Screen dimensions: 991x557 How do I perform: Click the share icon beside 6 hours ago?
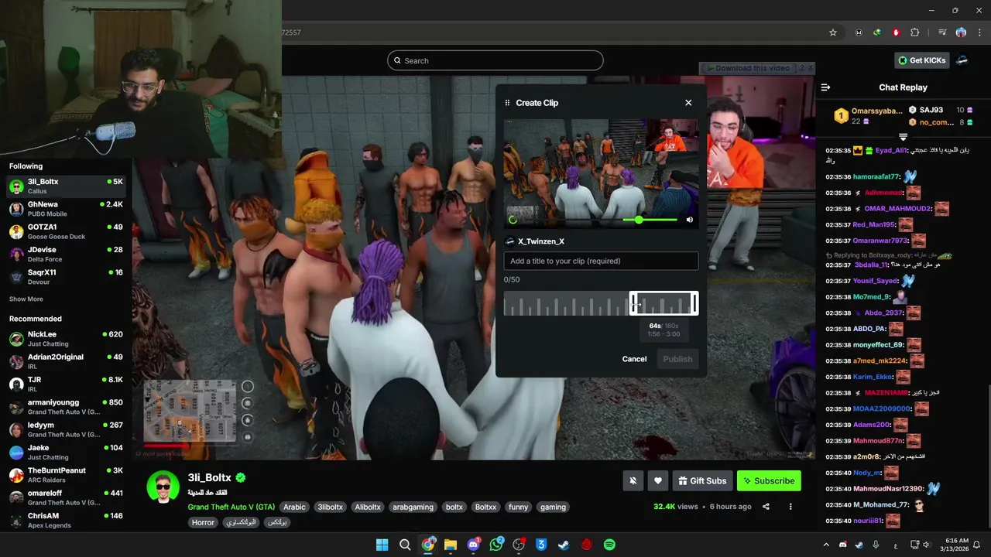[x=766, y=507]
